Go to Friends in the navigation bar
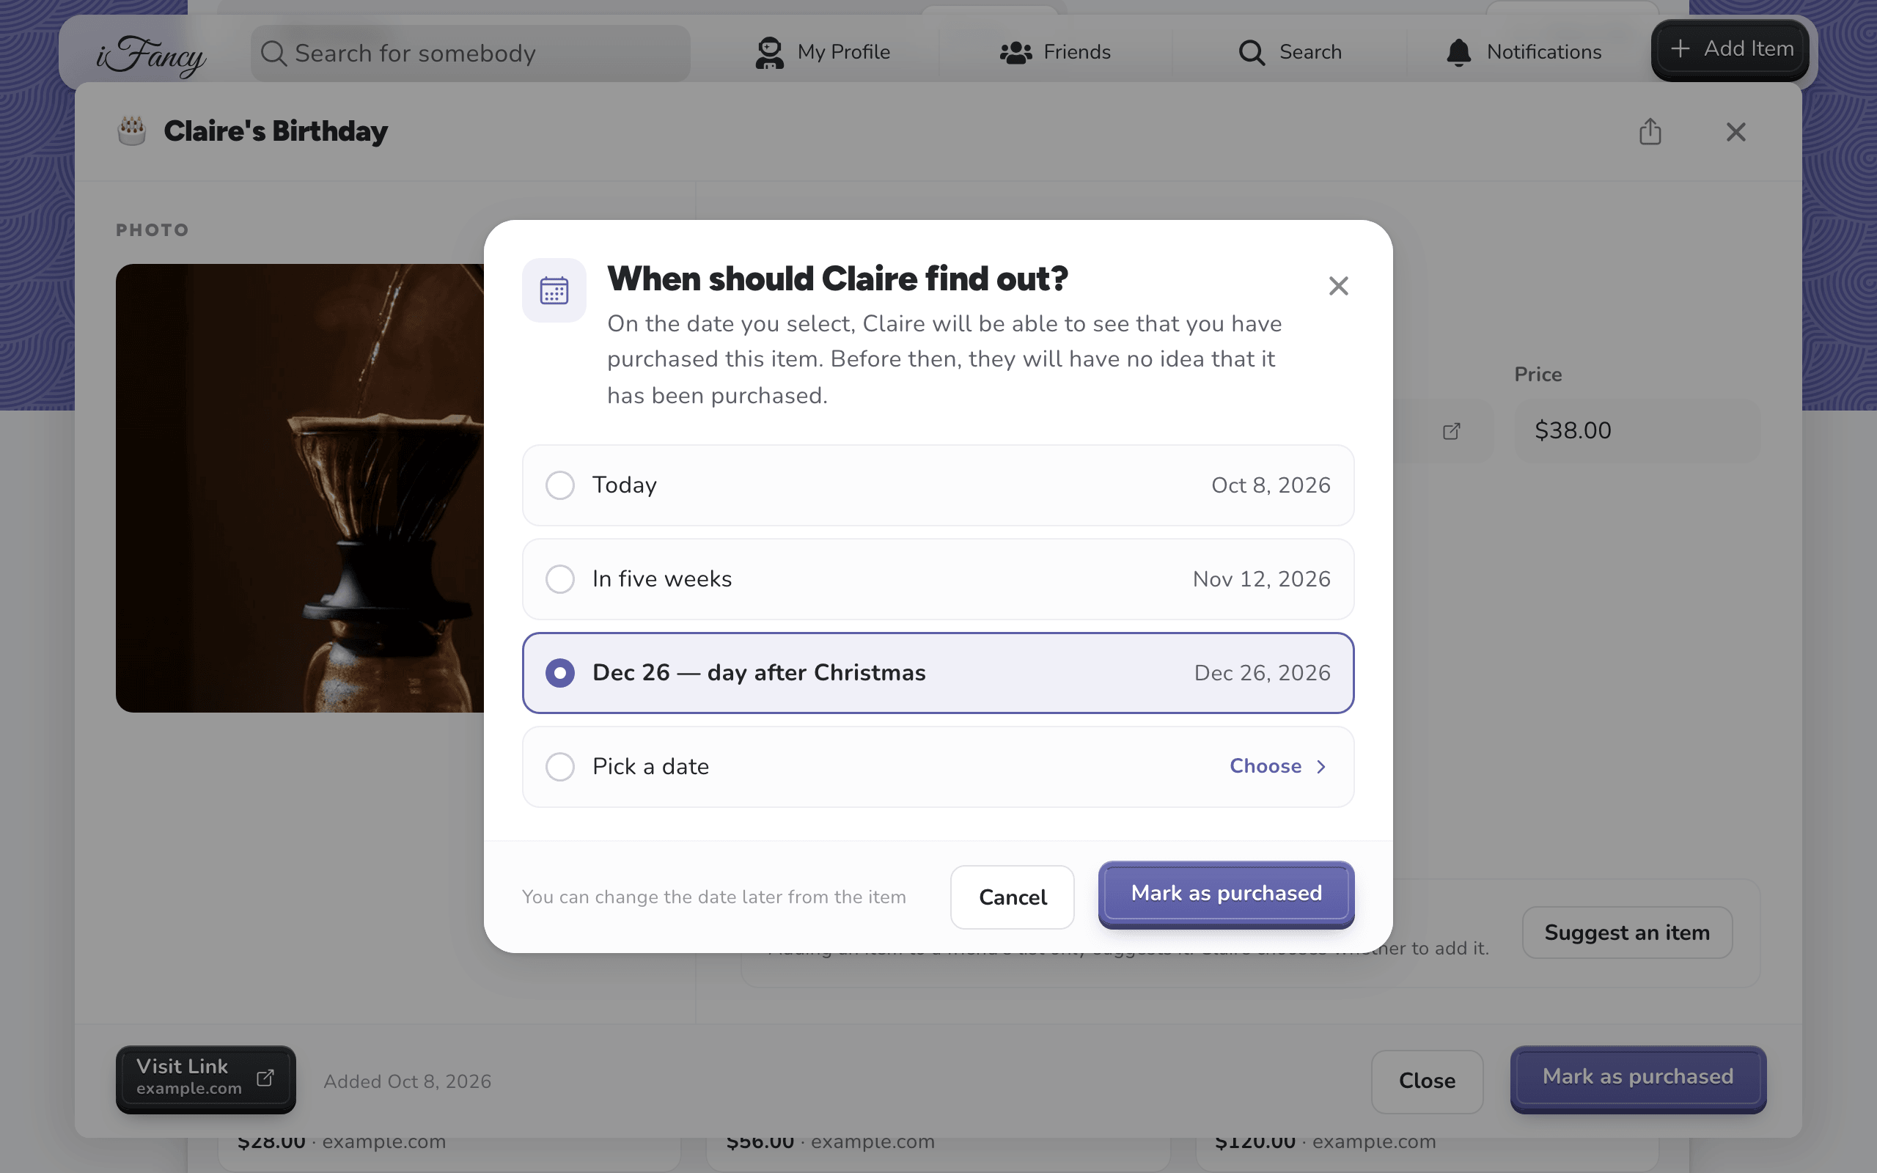The width and height of the screenshot is (1877, 1173). coord(1055,52)
